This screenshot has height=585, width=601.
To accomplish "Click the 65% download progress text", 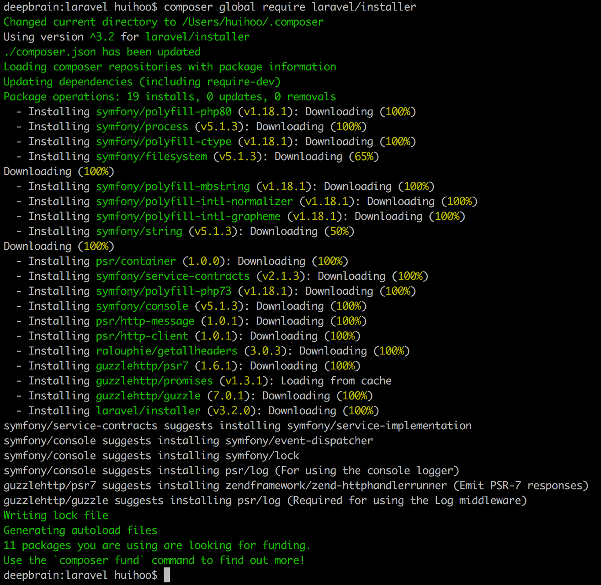I will point(364,157).
